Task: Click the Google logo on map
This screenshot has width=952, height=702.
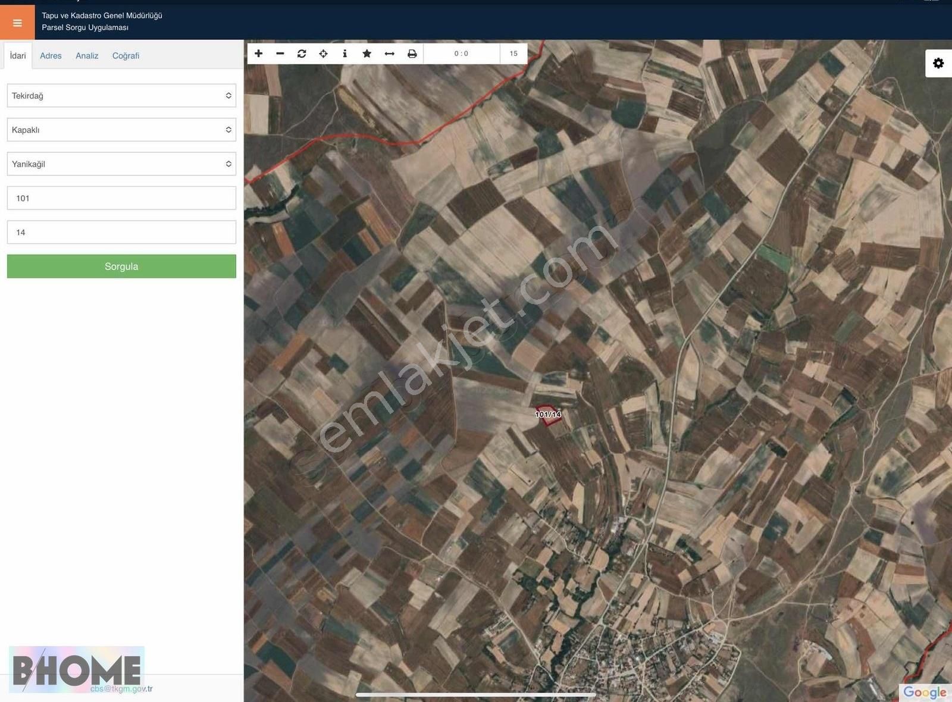Action: click(925, 692)
